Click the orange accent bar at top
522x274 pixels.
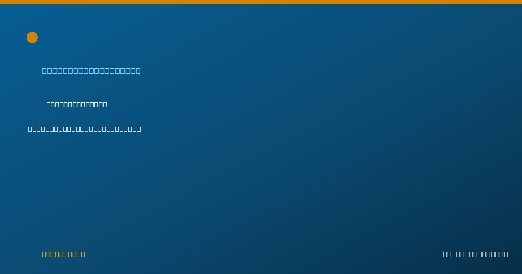tap(261, 2)
